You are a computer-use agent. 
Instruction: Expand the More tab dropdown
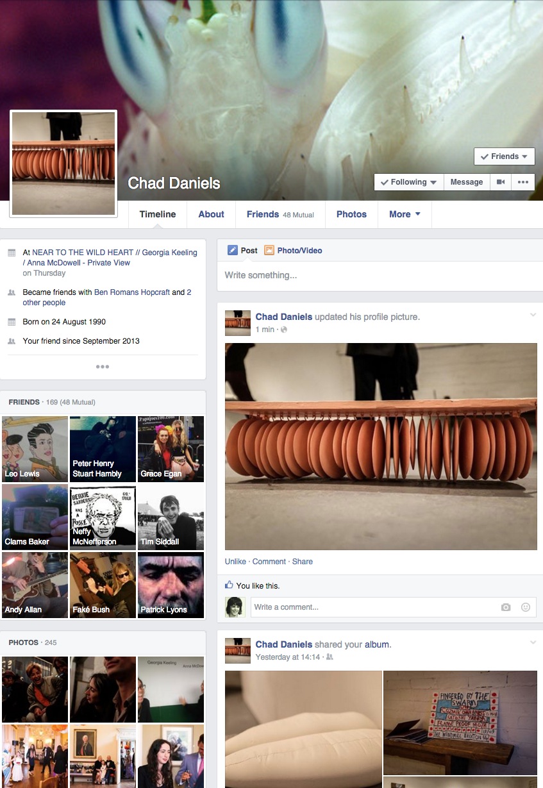405,214
